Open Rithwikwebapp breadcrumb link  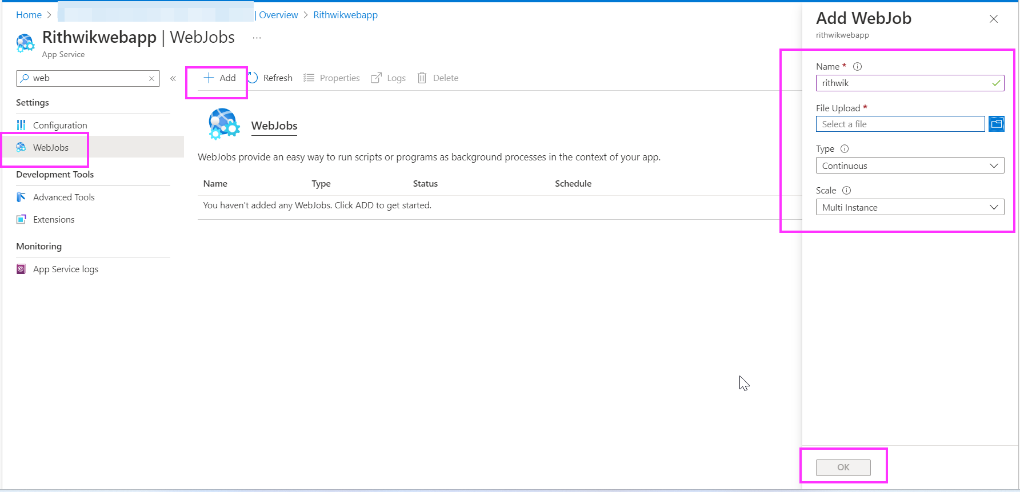click(345, 15)
